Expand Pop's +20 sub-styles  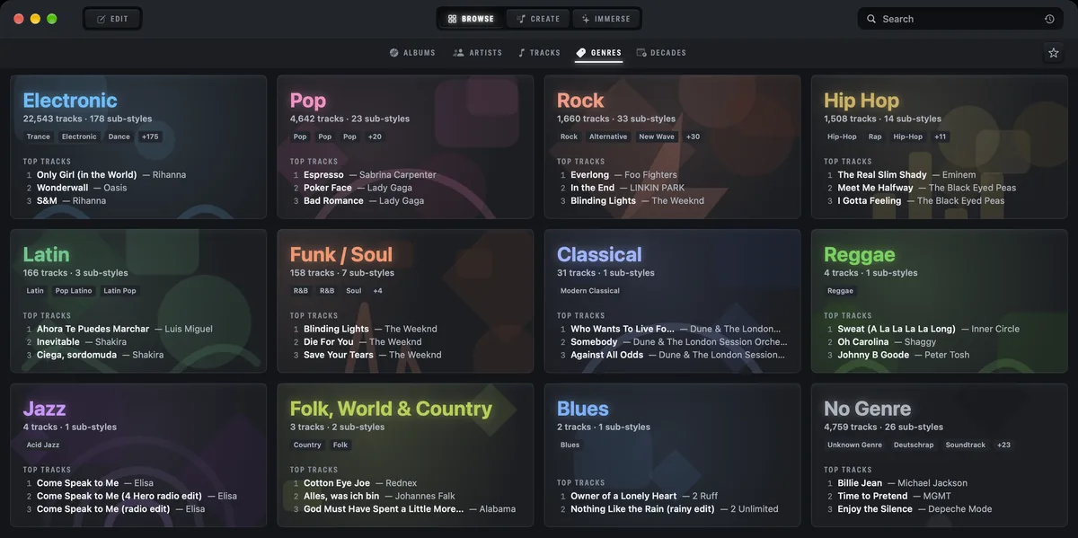[375, 137]
